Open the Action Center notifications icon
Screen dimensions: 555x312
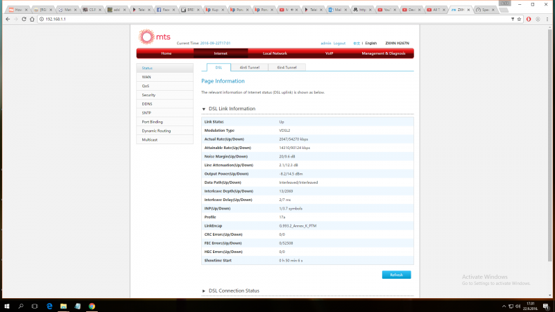pos(546,306)
